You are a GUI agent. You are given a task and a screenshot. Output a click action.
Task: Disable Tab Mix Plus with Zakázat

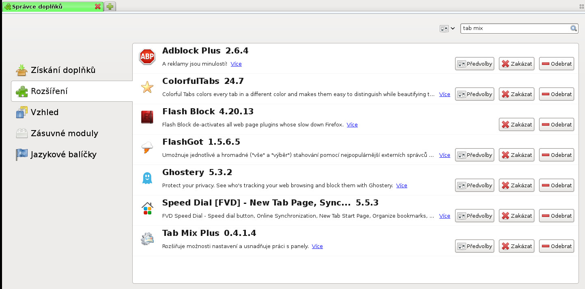(x=516, y=246)
